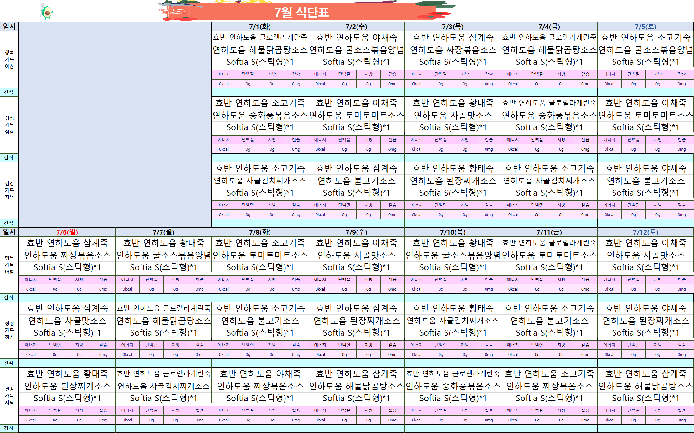The width and height of the screenshot is (694, 433).
Task: Click the avocado mascot icon
Action: pyautogui.click(x=47, y=12)
